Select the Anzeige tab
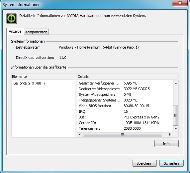The image size is (190, 173). coord(15,31)
